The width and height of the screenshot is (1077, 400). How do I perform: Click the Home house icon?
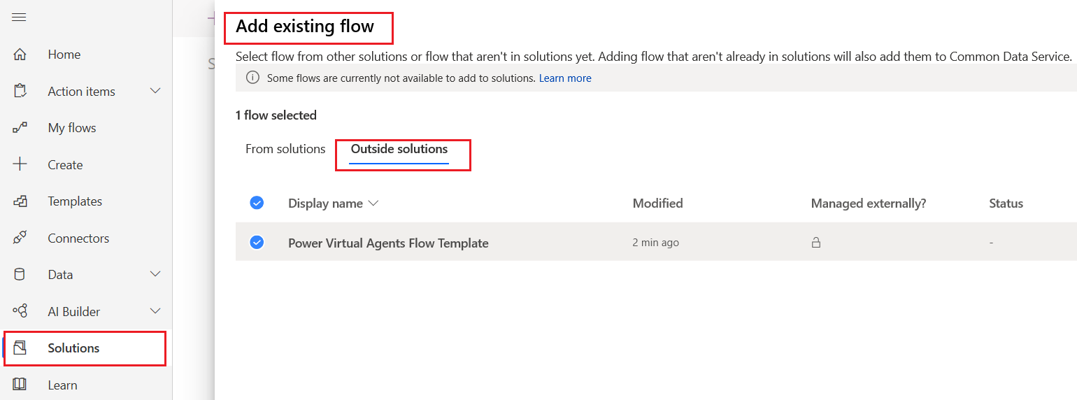click(x=20, y=55)
